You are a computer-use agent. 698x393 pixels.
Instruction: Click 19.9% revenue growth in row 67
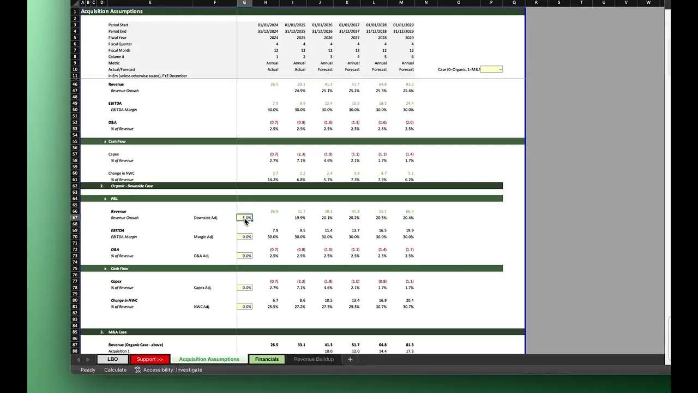click(300, 218)
